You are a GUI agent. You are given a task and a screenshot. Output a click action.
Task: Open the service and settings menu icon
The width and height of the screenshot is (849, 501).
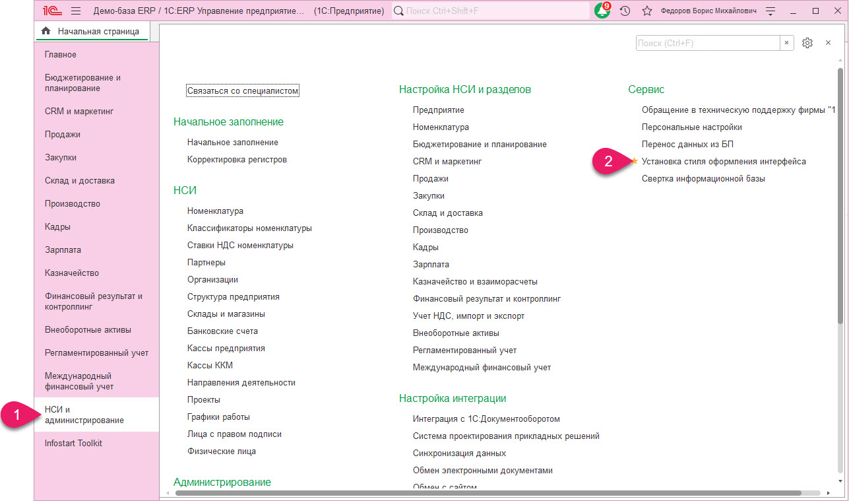tap(770, 11)
